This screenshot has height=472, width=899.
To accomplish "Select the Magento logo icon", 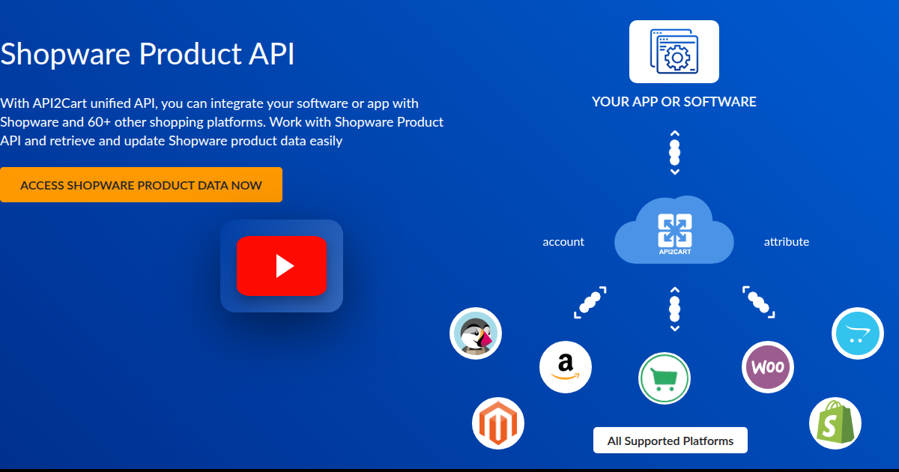I will pyautogui.click(x=498, y=423).
